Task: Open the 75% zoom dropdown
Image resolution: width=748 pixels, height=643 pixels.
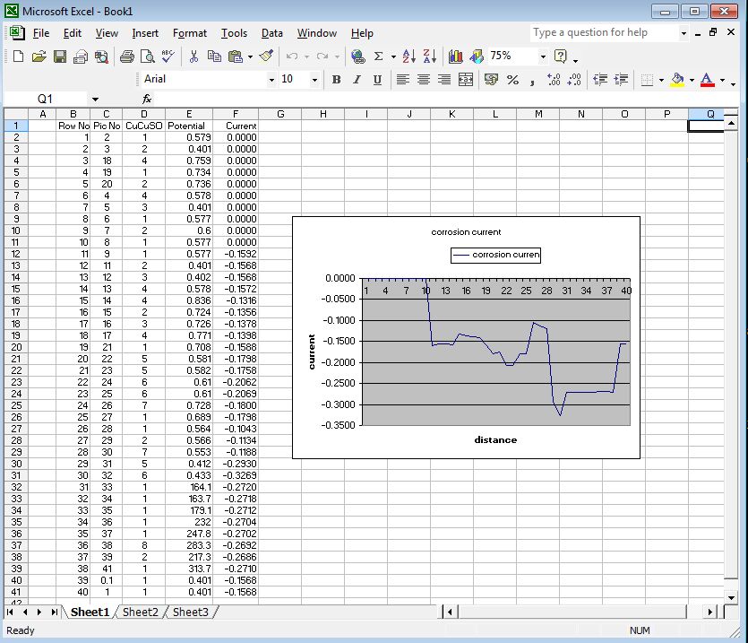Action: (542, 56)
